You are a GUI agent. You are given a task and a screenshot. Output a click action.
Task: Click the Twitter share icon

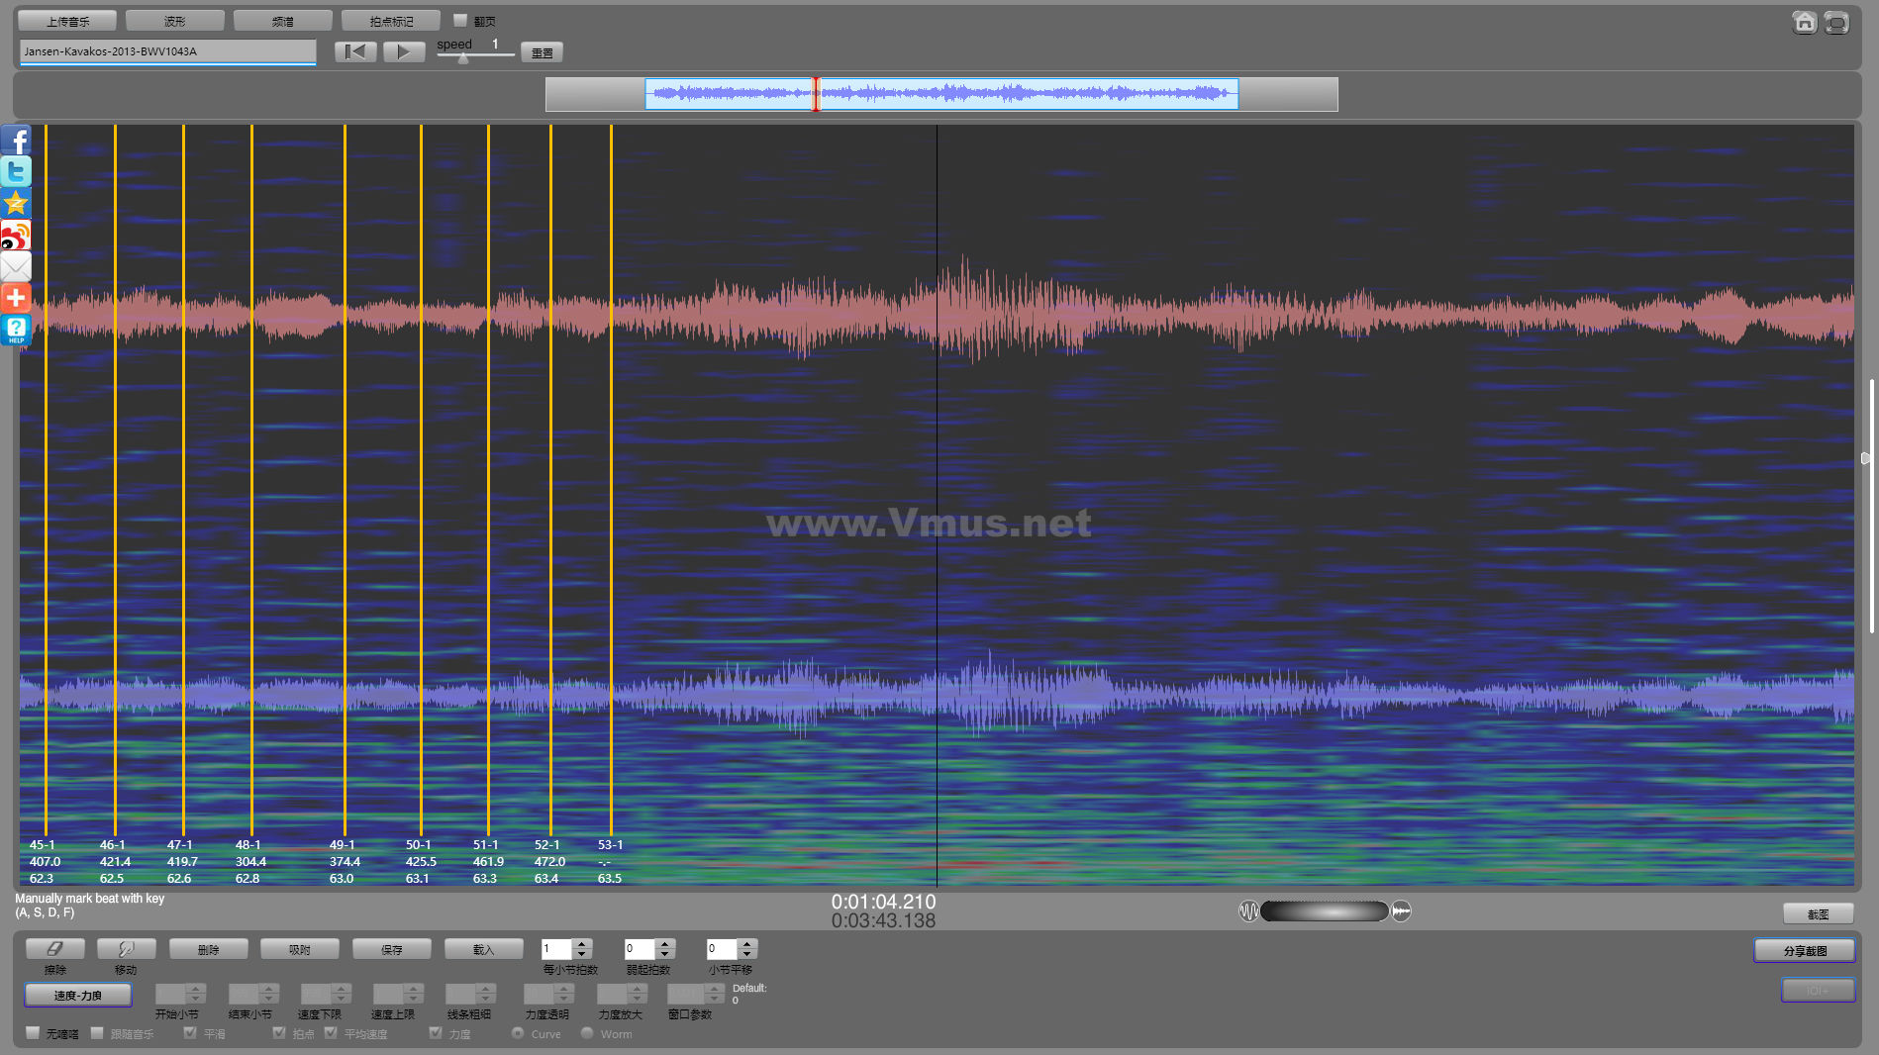[x=16, y=172]
